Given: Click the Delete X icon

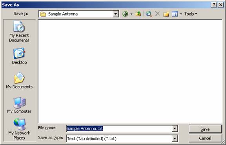Looking at the screenshot, I should [158, 14].
